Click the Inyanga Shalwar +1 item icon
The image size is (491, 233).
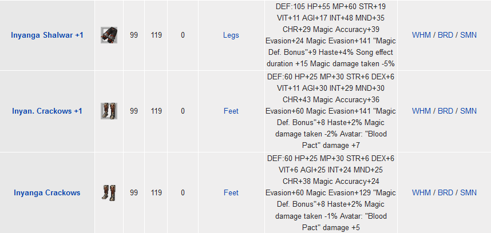(109, 35)
